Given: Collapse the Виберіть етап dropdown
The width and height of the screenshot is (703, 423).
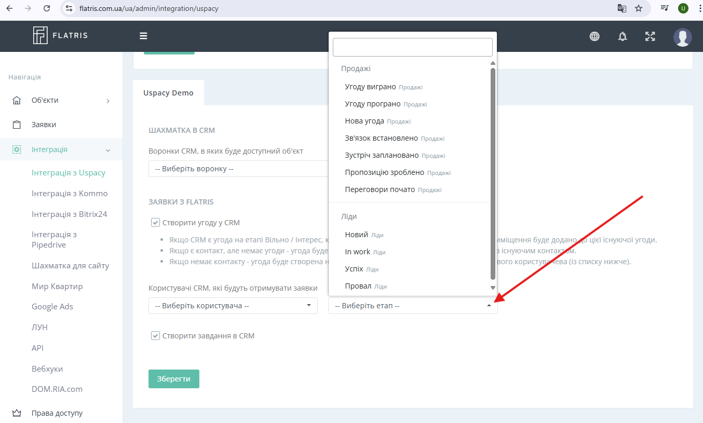Looking at the screenshot, I should pyautogui.click(x=413, y=306).
